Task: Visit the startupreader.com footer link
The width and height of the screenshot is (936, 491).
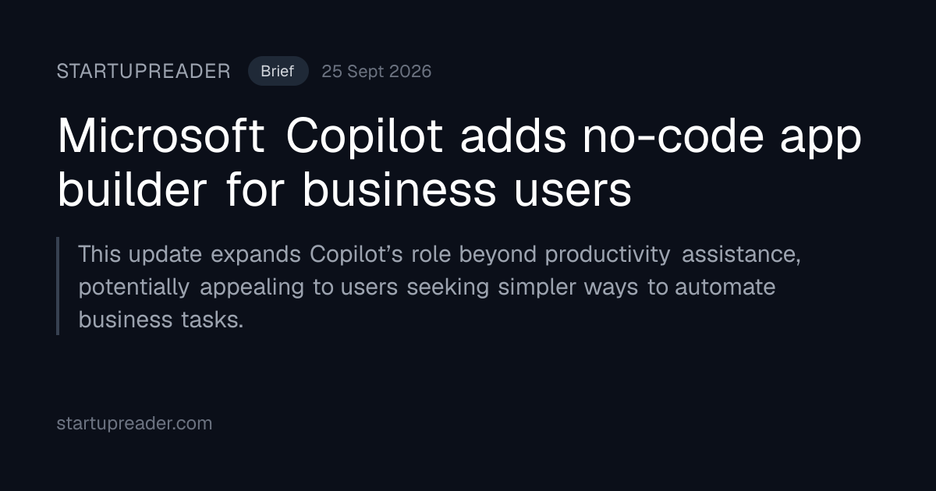Action: (134, 424)
